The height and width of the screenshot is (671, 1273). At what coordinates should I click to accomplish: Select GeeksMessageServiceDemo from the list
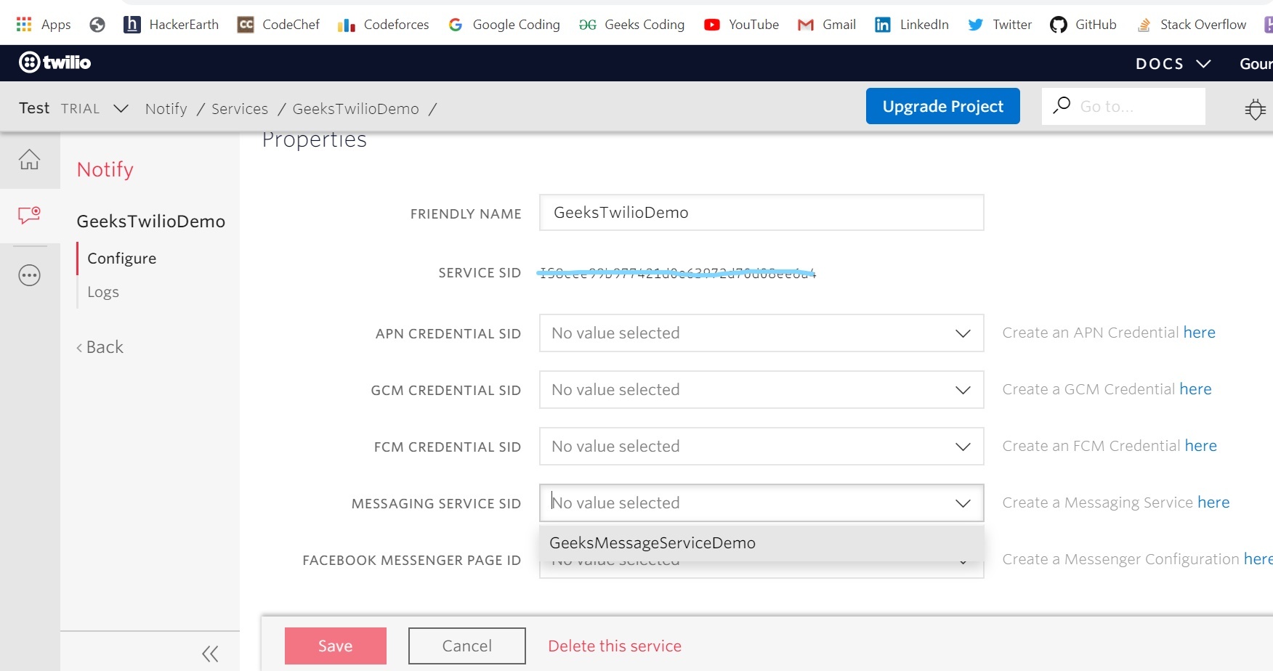[x=761, y=543]
